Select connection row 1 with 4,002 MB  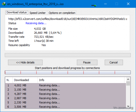tap(66, 85)
